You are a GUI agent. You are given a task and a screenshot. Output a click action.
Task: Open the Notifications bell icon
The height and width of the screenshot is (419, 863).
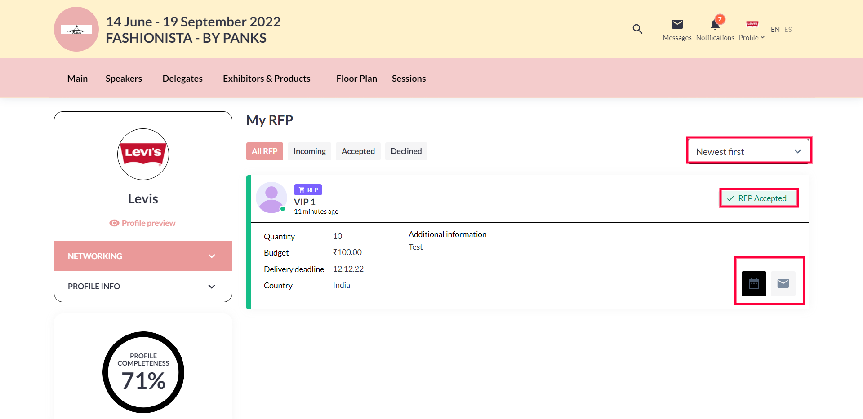[715, 25]
